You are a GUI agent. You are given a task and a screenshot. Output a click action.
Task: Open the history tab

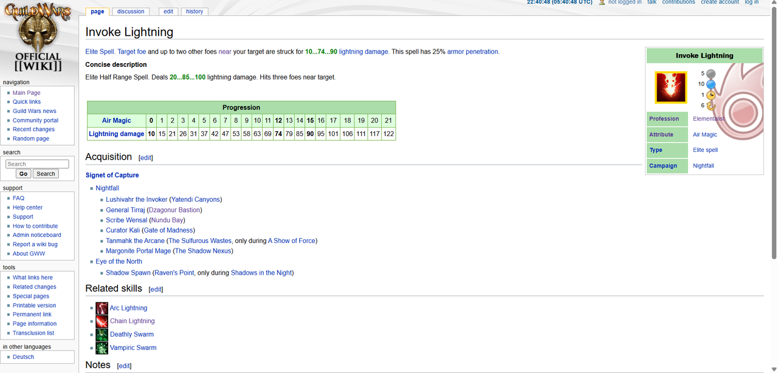pos(194,12)
